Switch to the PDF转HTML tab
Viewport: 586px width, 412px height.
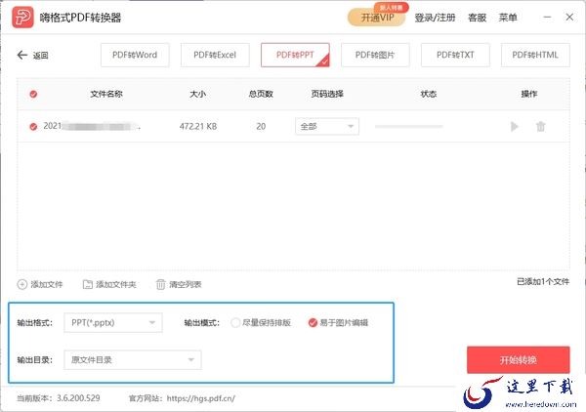tap(535, 55)
